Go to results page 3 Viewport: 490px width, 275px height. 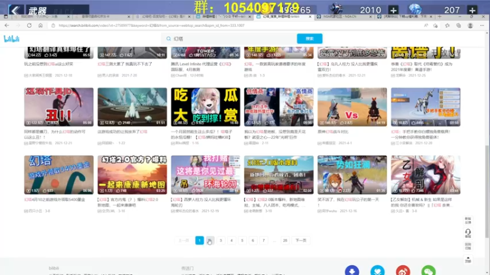click(x=221, y=240)
